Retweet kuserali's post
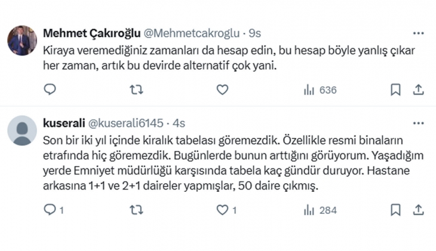The height and width of the screenshot is (251, 436). 136,210
